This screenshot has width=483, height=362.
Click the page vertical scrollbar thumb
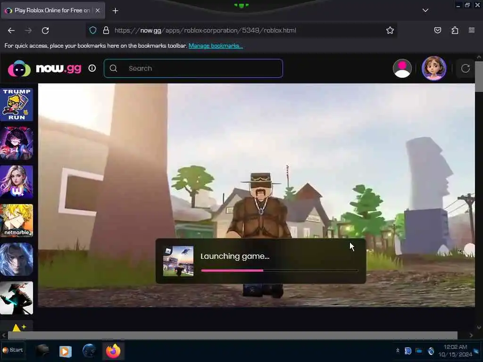pos(479,76)
